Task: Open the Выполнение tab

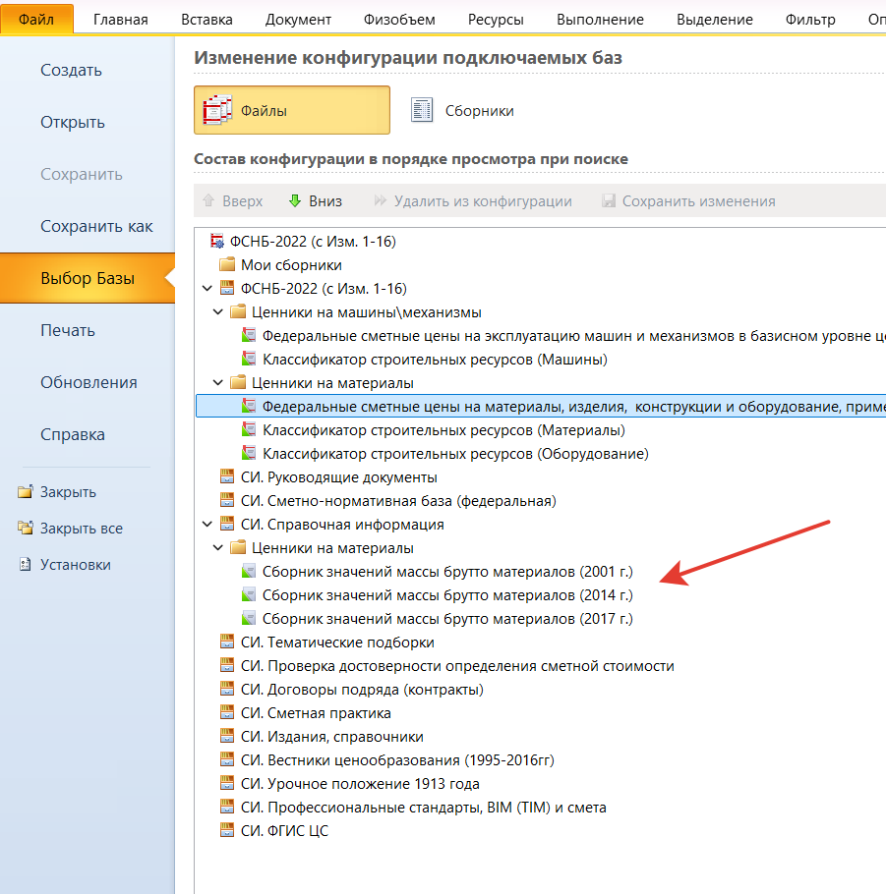Action: pyautogui.click(x=600, y=20)
